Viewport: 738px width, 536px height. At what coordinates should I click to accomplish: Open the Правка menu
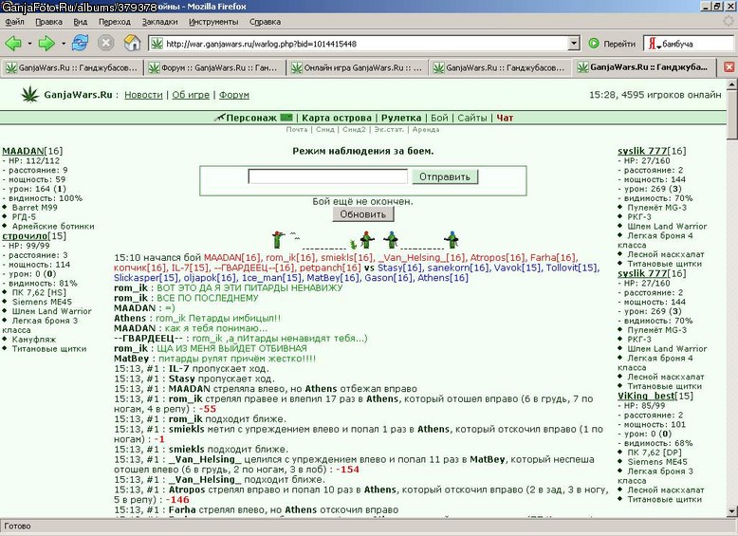tap(49, 22)
